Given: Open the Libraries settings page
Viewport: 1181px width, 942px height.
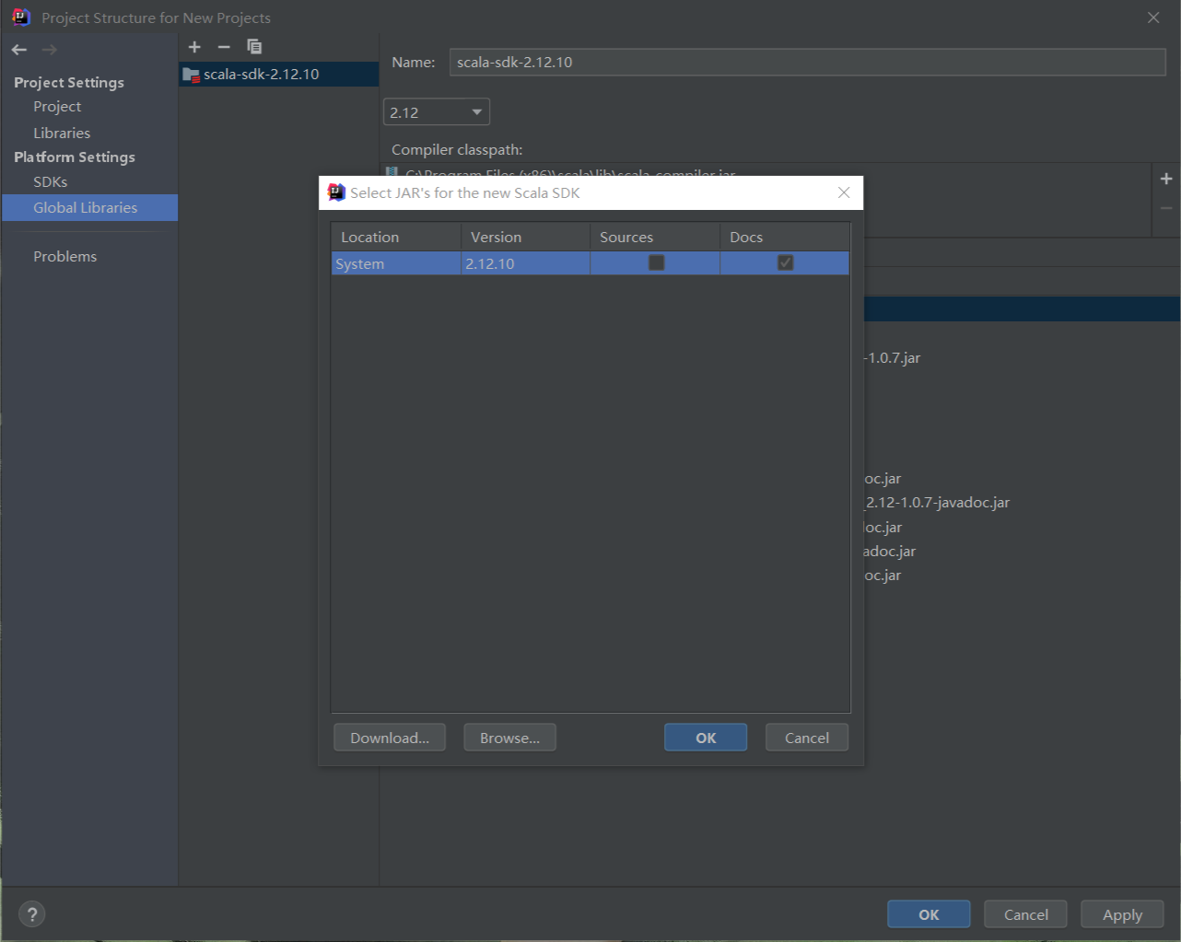Looking at the screenshot, I should [x=62, y=134].
